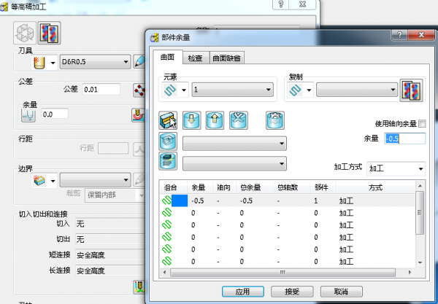Click the vertical scrollbar of the allowance table

[x=420, y=213]
